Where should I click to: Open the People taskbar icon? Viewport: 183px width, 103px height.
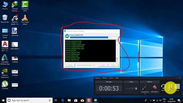click(x=146, y=100)
